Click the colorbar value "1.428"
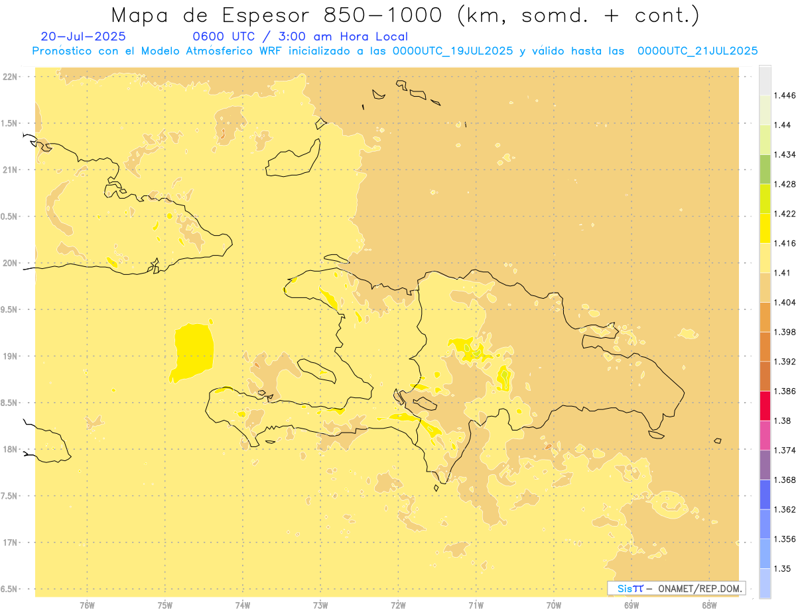The height and width of the screenshot is (614, 796). tap(785, 184)
